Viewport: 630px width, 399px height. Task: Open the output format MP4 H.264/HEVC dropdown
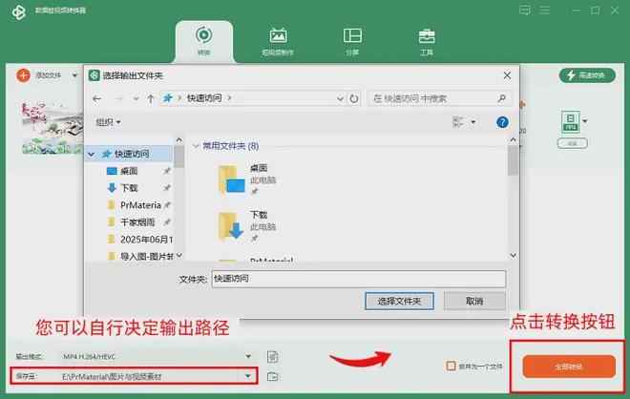pos(248,356)
